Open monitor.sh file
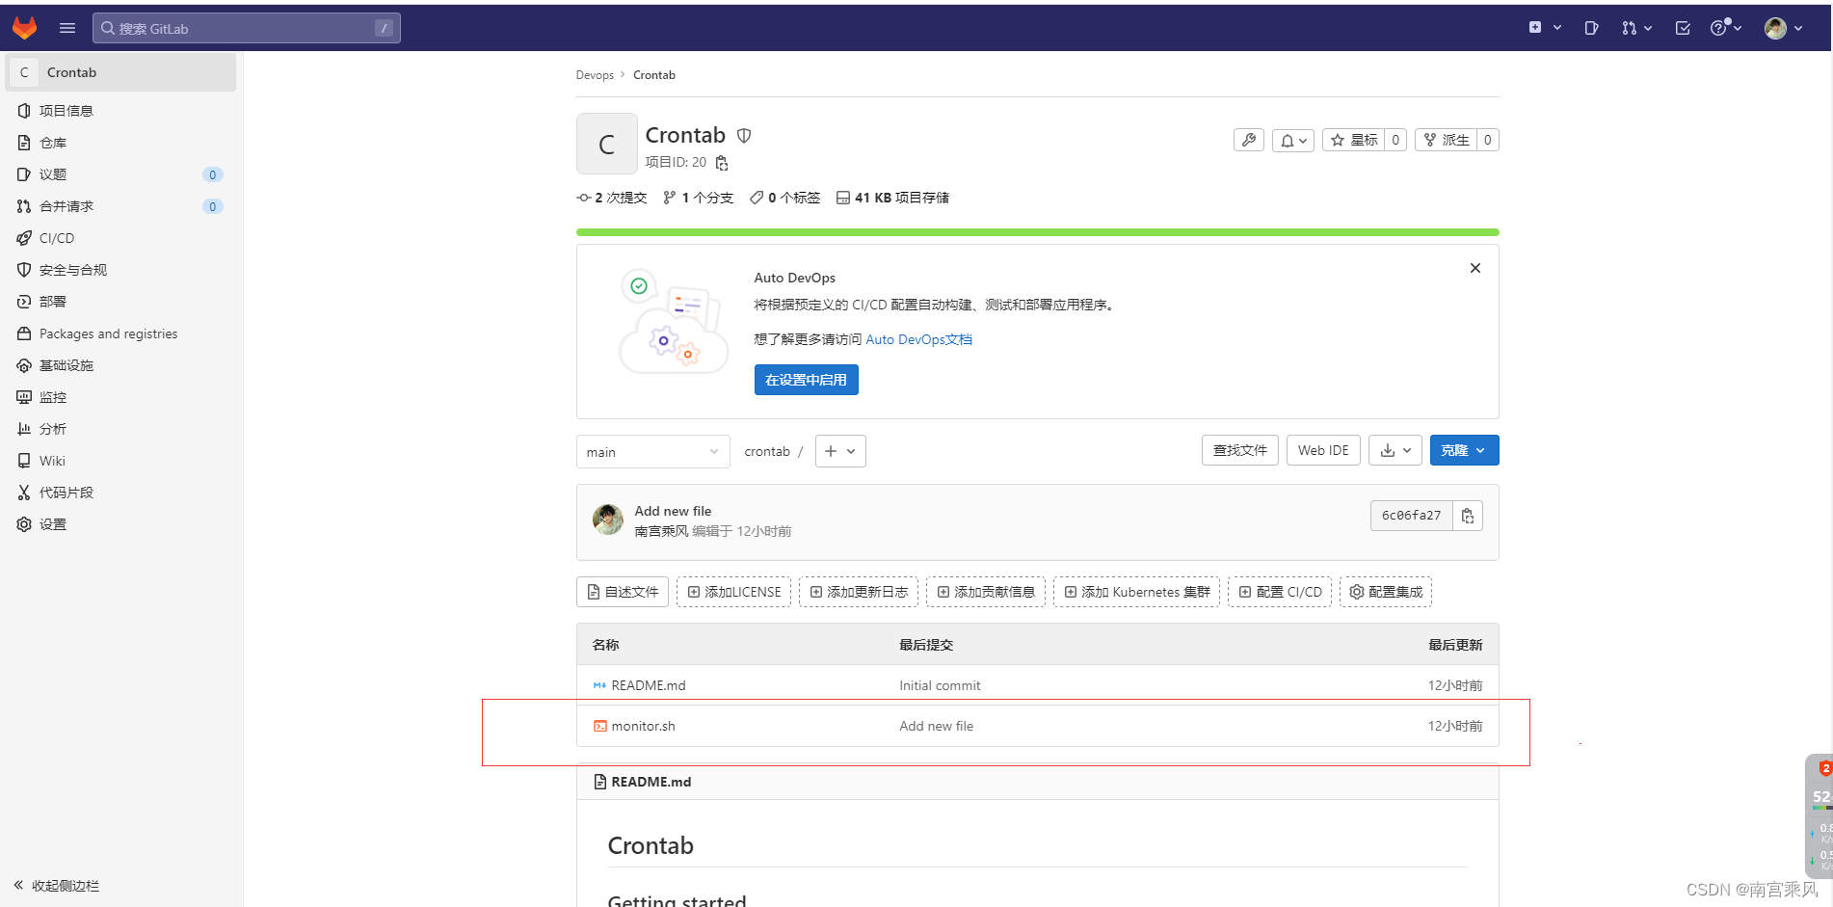This screenshot has width=1833, height=907. (643, 726)
